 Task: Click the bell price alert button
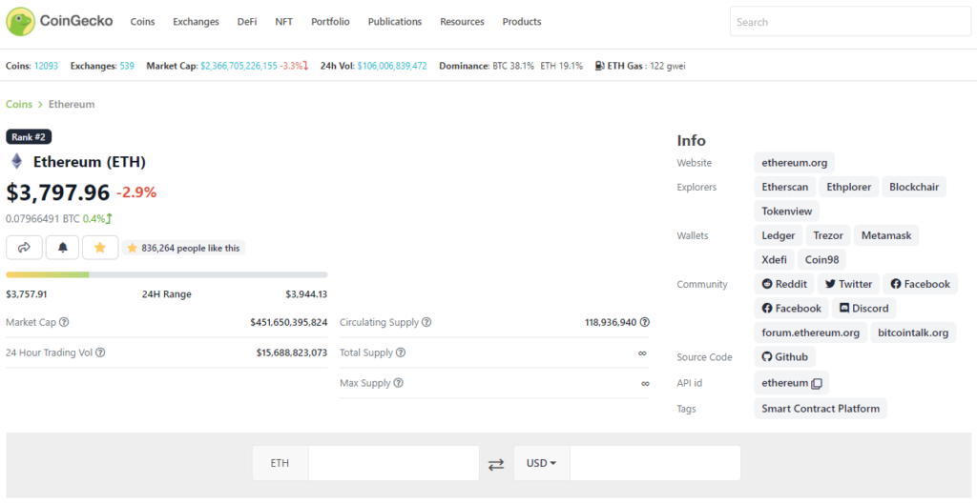click(62, 248)
